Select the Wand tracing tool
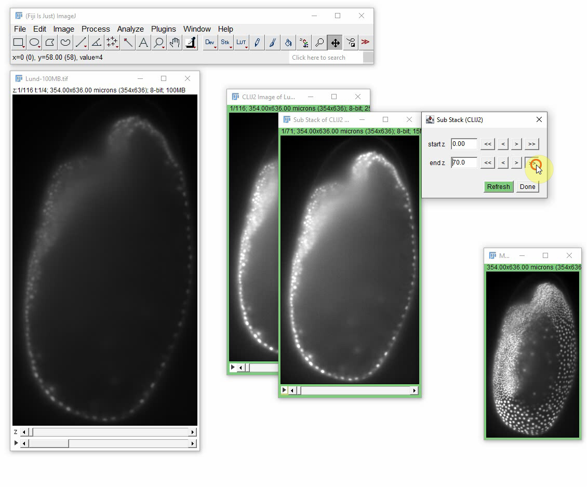Screen dimensions: 588x488 point(127,43)
